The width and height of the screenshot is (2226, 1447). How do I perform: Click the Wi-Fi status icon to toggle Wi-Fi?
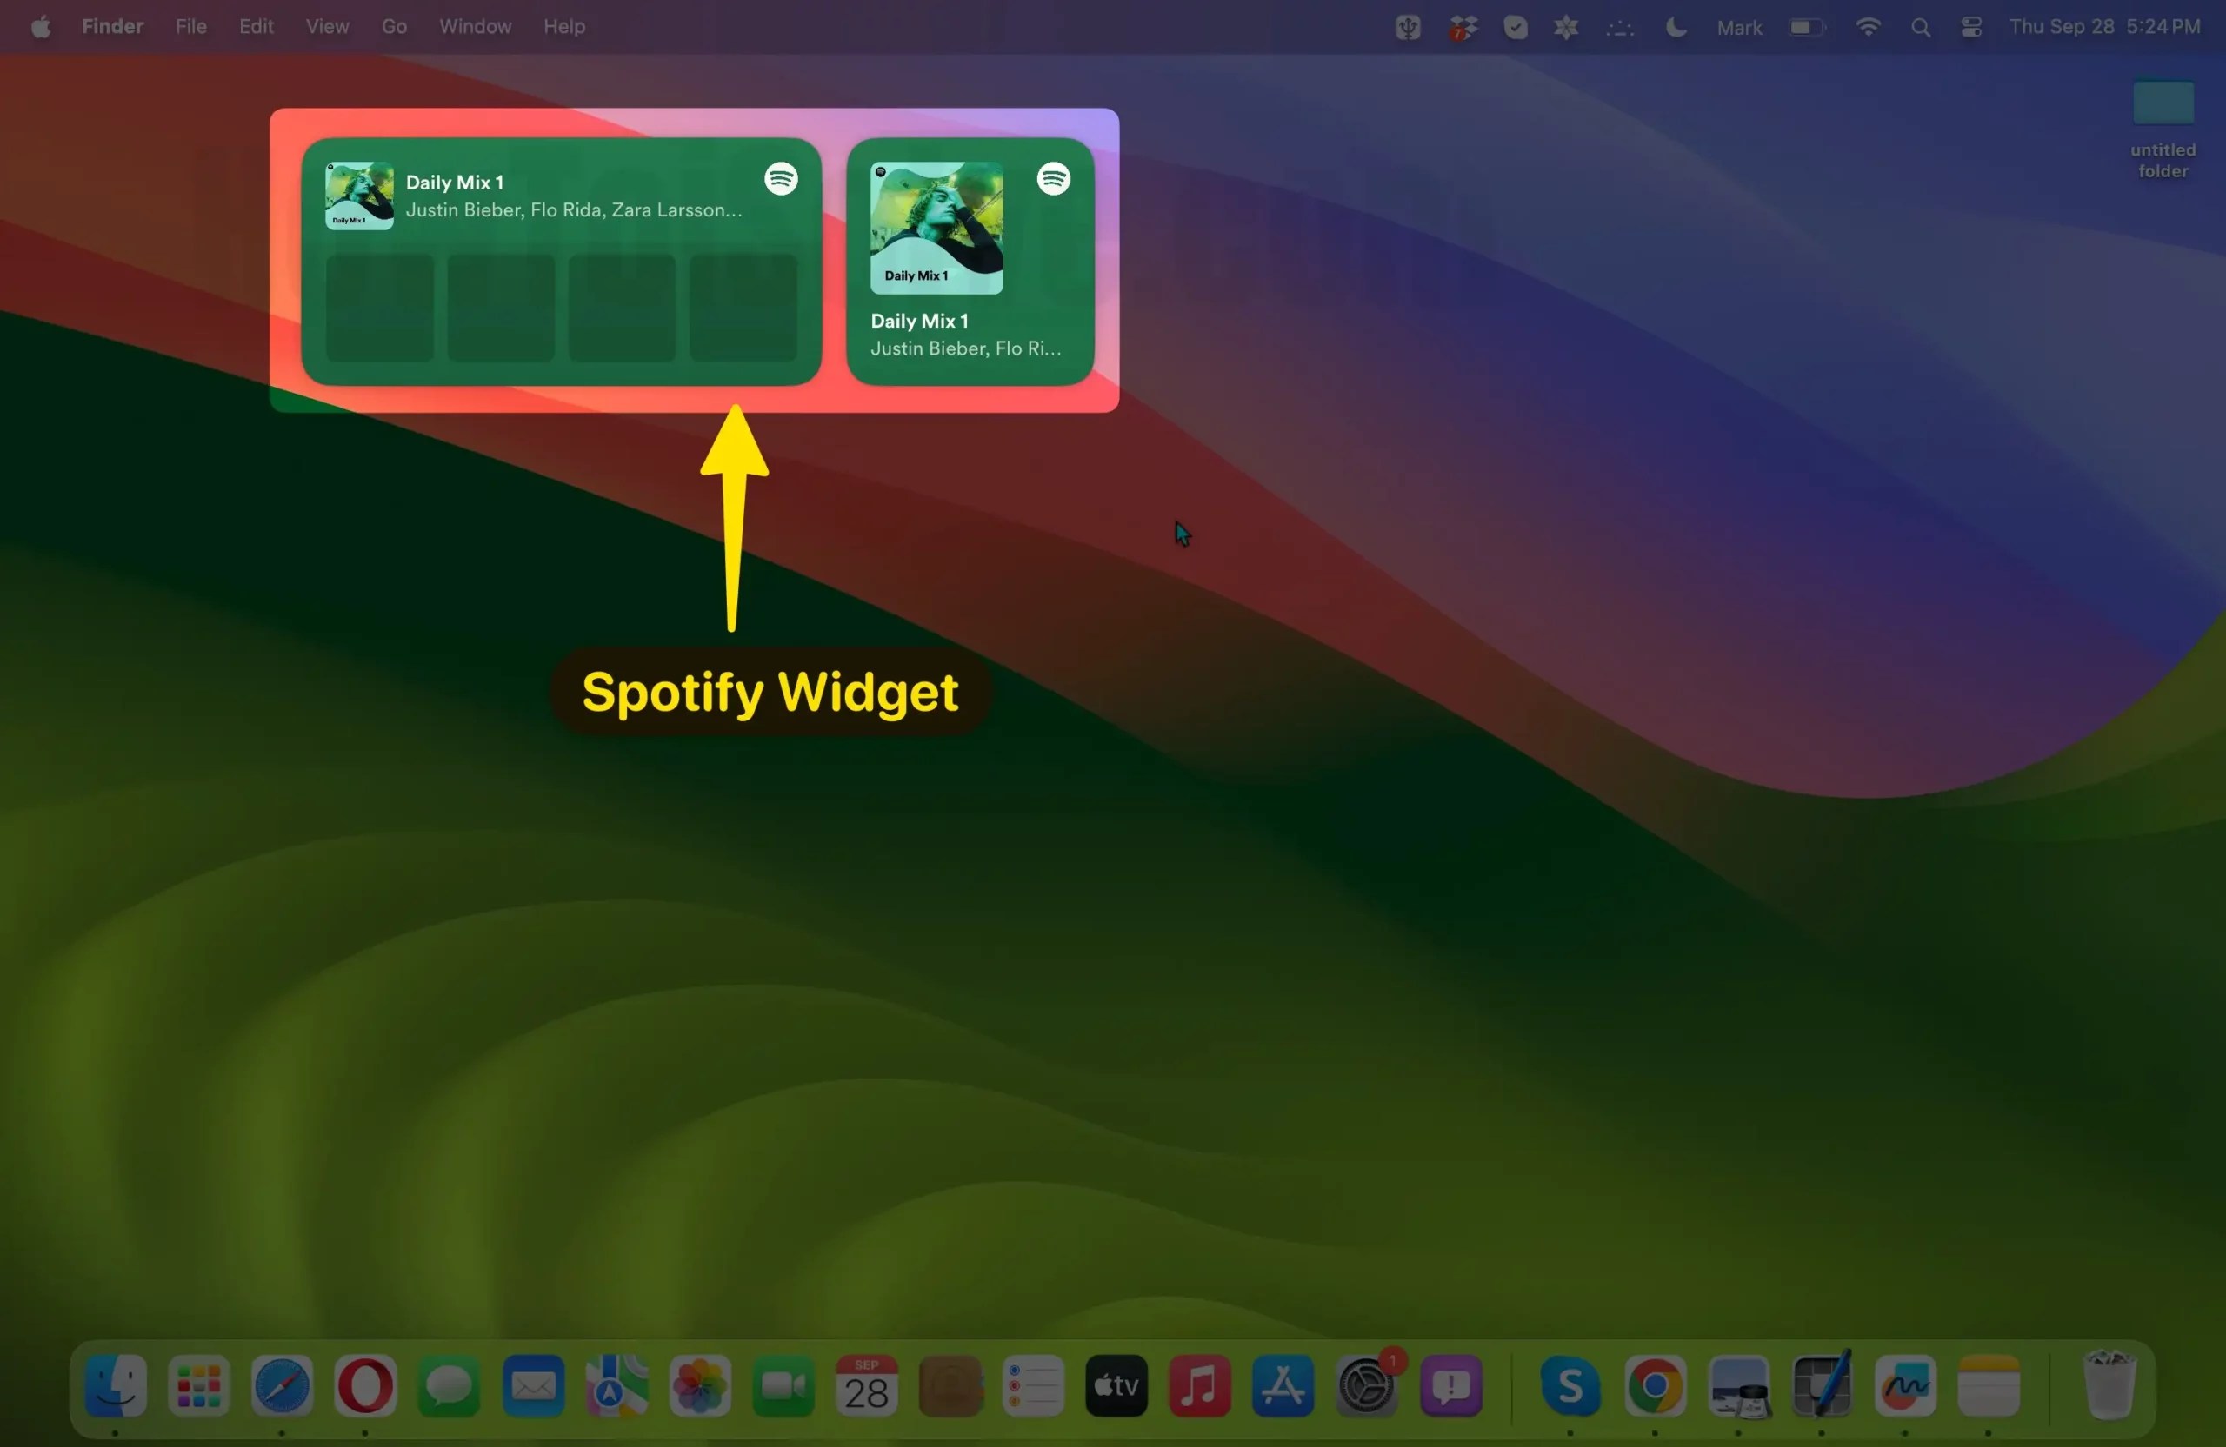click(1867, 27)
